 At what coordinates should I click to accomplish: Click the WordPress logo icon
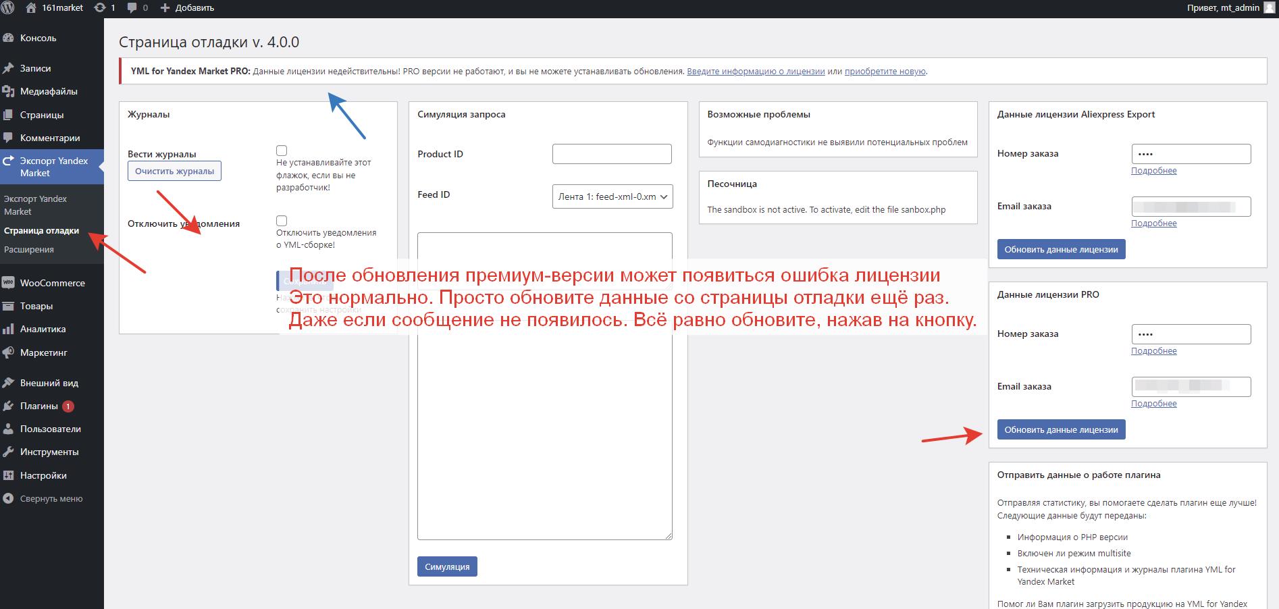pyautogui.click(x=8, y=7)
